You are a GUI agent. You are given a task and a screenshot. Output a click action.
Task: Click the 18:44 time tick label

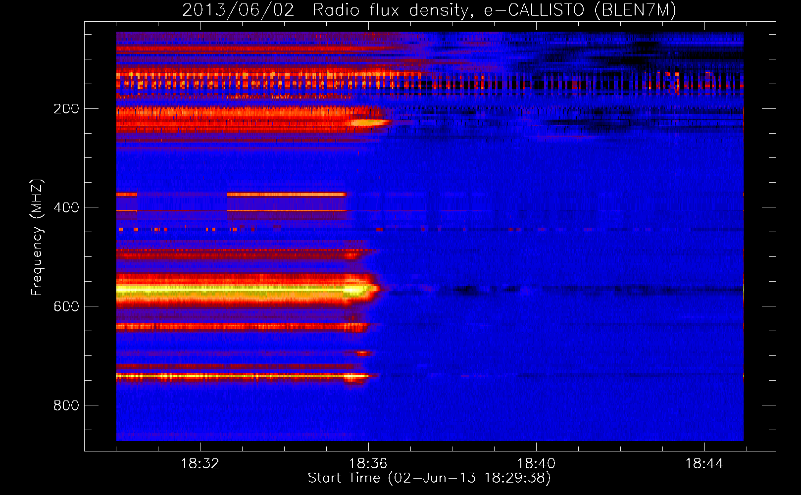(x=704, y=464)
